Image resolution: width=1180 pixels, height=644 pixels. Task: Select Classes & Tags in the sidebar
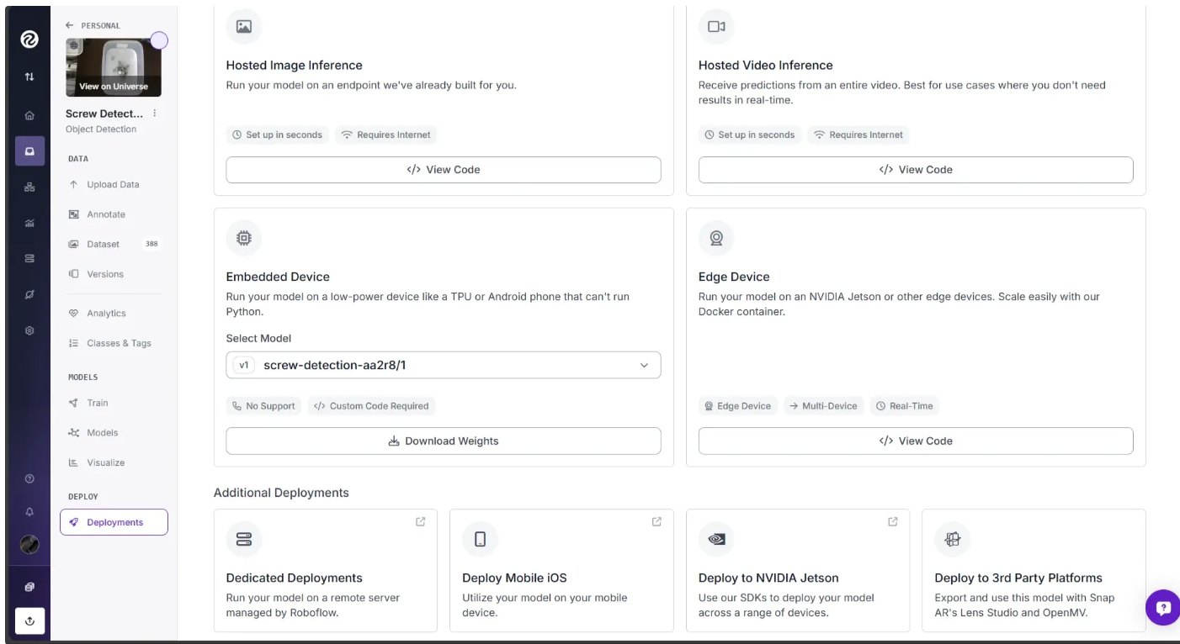click(x=119, y=343)
